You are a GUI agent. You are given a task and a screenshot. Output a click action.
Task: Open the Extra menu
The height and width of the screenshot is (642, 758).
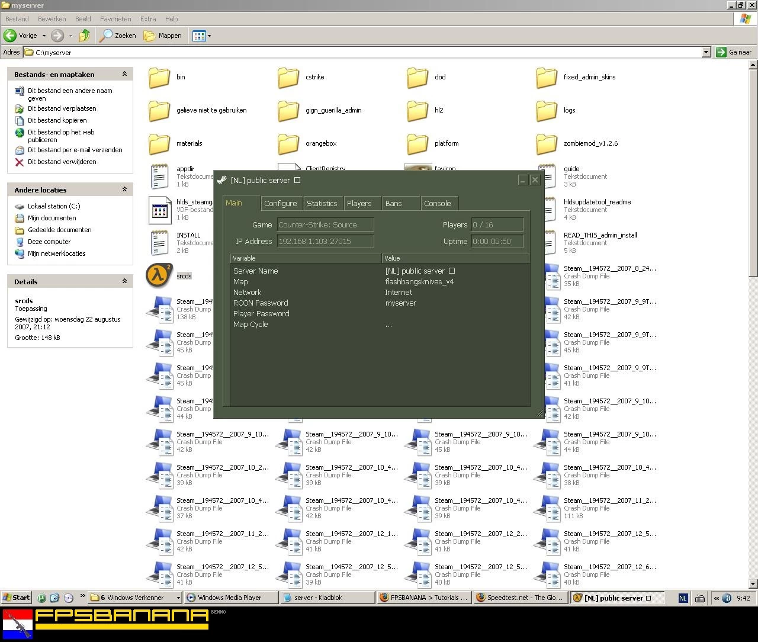pos(148,19)
